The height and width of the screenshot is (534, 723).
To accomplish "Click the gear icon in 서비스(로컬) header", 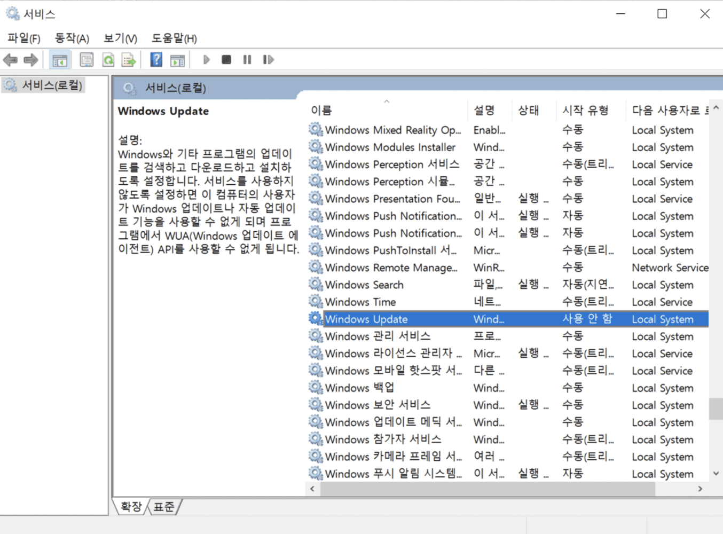I will [129, 88].
